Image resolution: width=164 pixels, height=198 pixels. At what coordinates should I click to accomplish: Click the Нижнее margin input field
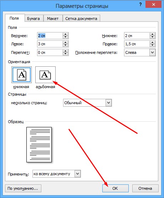pos(137,36)
